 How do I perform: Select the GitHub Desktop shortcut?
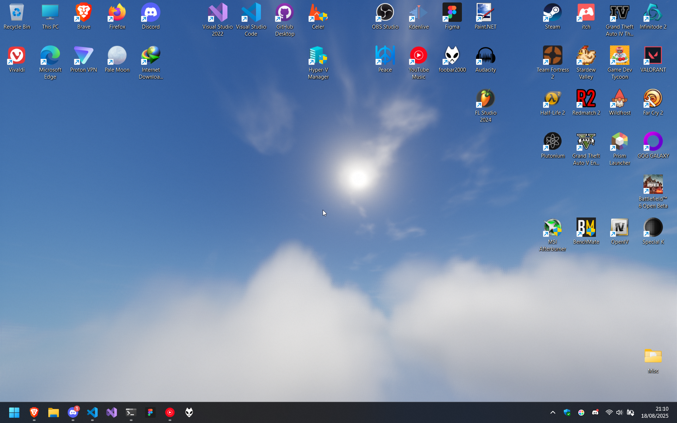point(285,20)
